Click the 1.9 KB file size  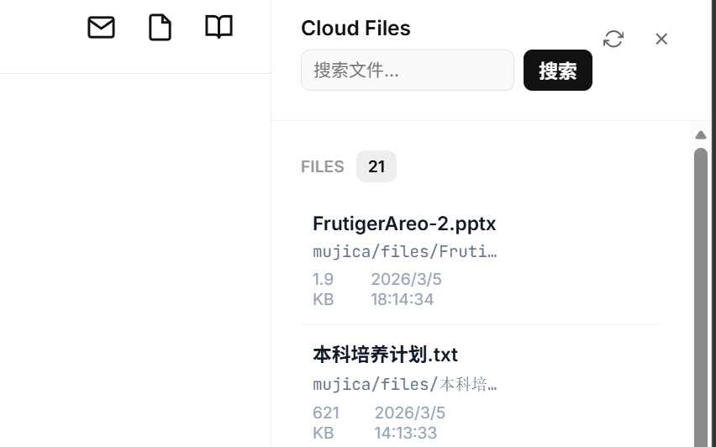coord(324,289)
